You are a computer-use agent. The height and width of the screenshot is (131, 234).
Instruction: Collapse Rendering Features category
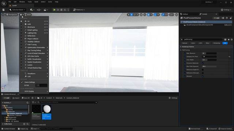coord(181,47)
